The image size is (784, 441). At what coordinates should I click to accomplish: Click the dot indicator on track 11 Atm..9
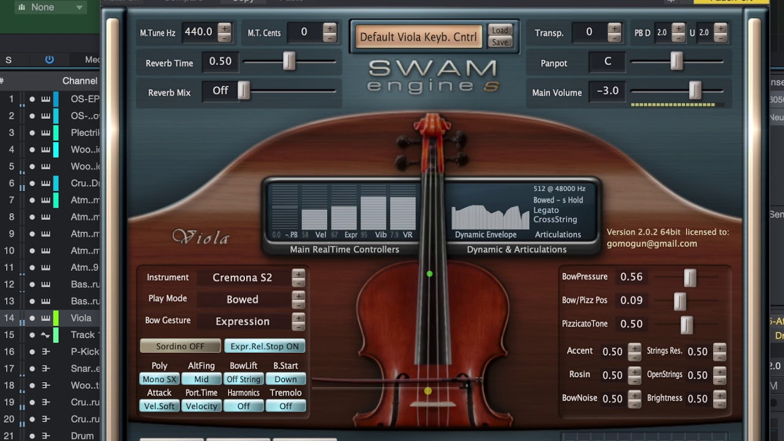(x=32, y=267)
